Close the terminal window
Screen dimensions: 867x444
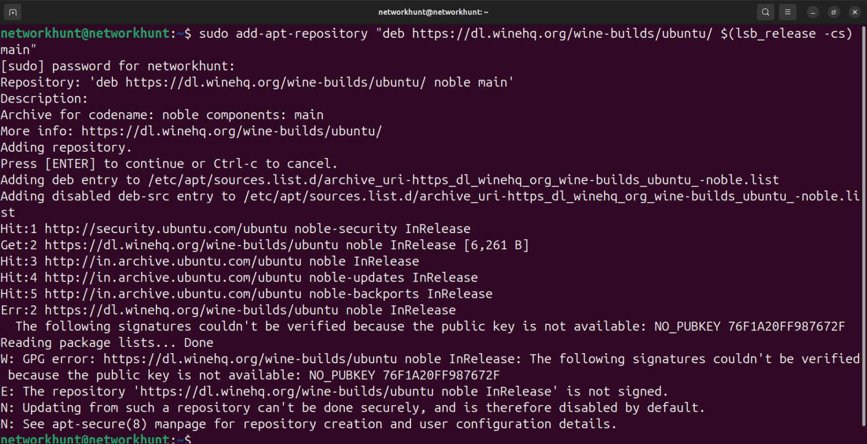click(854, 11)
